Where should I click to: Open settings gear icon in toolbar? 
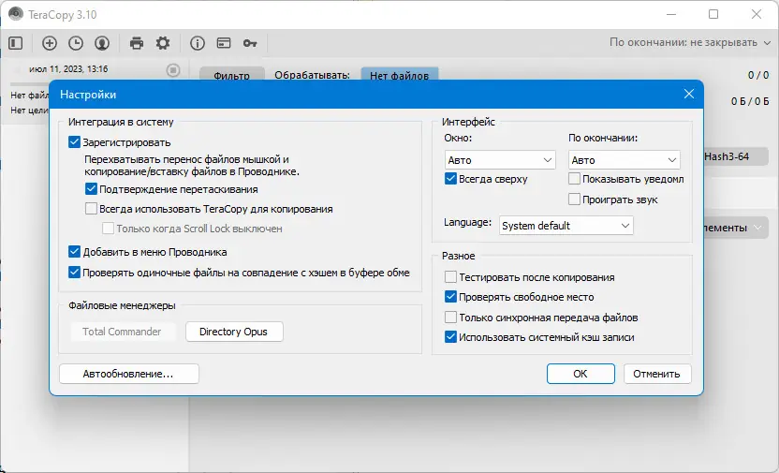click(x=163, y=43)
